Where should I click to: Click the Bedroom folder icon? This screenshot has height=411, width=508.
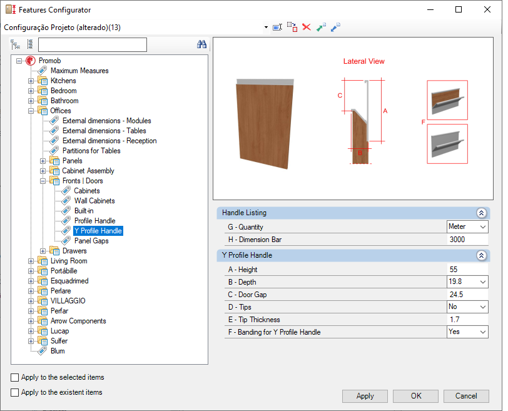(x=43, y=91)
